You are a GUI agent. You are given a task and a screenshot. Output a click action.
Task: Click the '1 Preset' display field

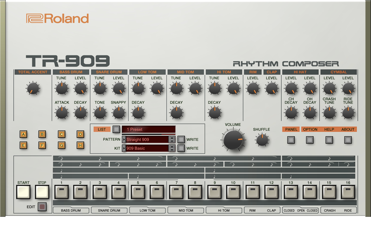pos(149,129)
